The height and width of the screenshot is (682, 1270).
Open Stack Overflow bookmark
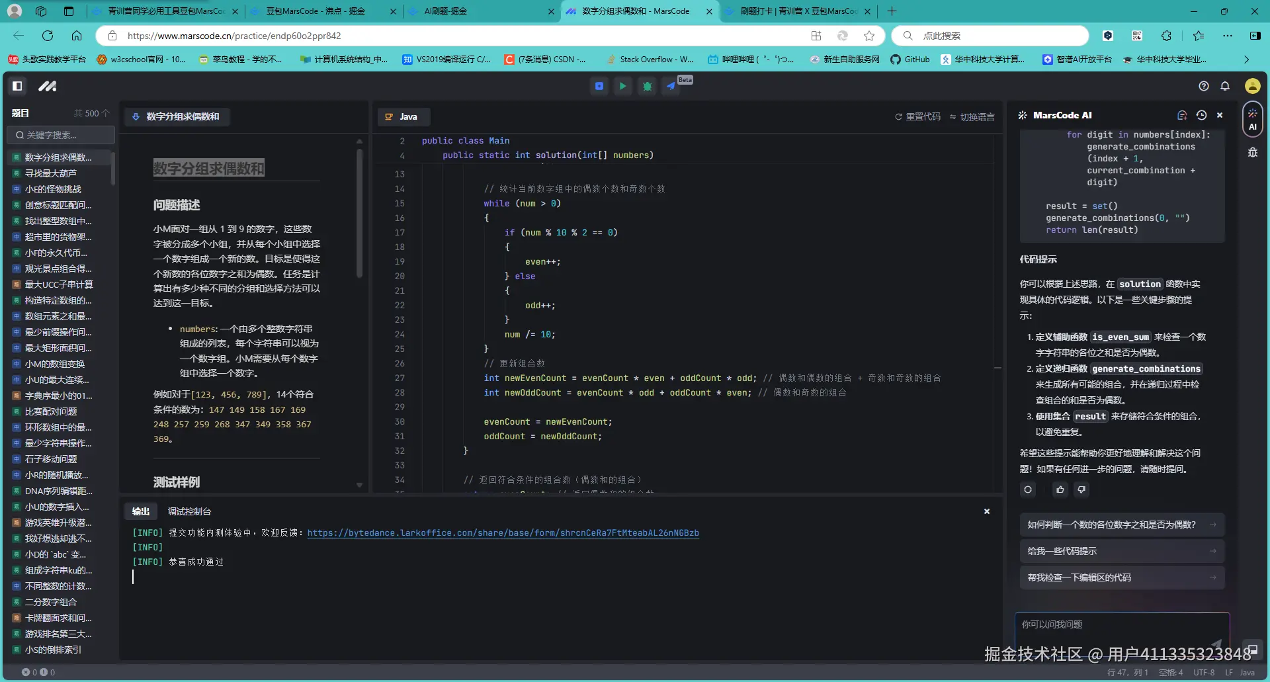click(x=650, y=60)
